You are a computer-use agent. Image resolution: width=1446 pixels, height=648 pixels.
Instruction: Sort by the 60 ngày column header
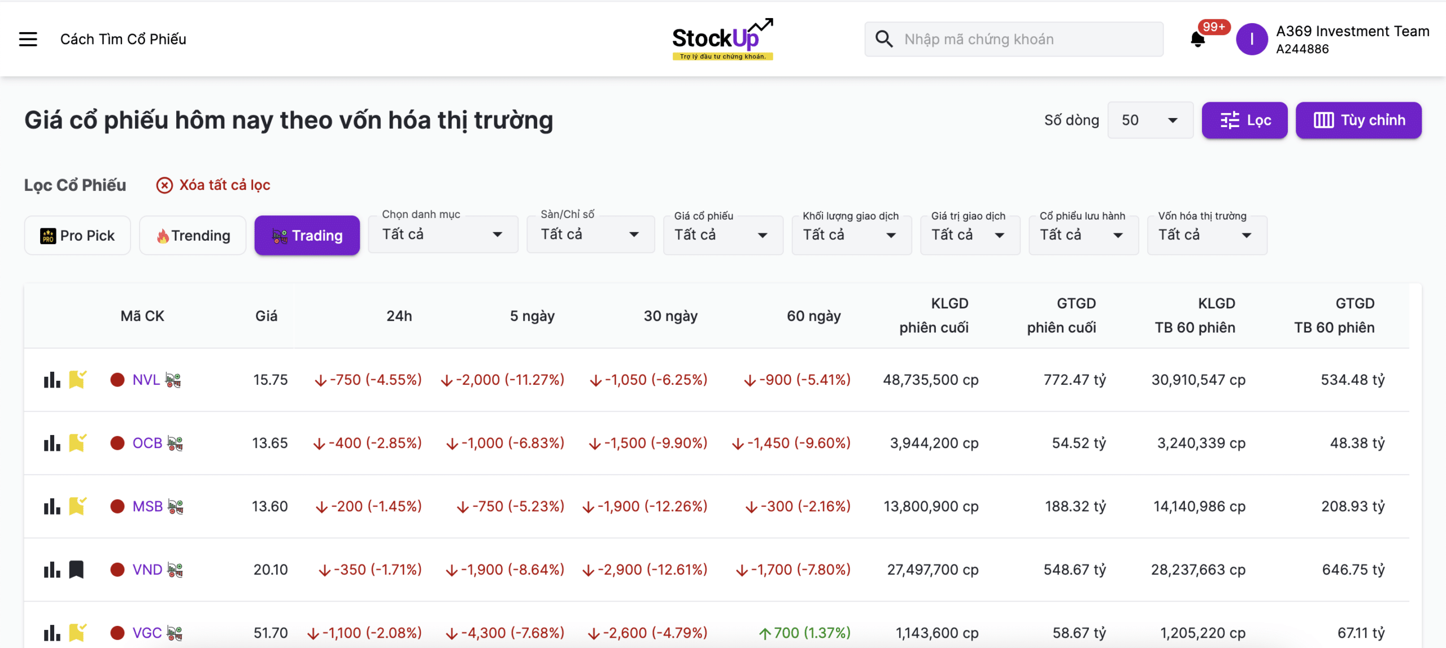pyautogui.click(x=813, y=316)
